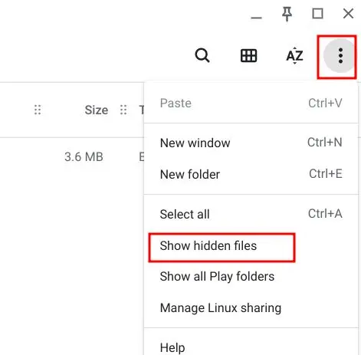Minimize the Files window
The image size is (361, 355).
point(256,18)
